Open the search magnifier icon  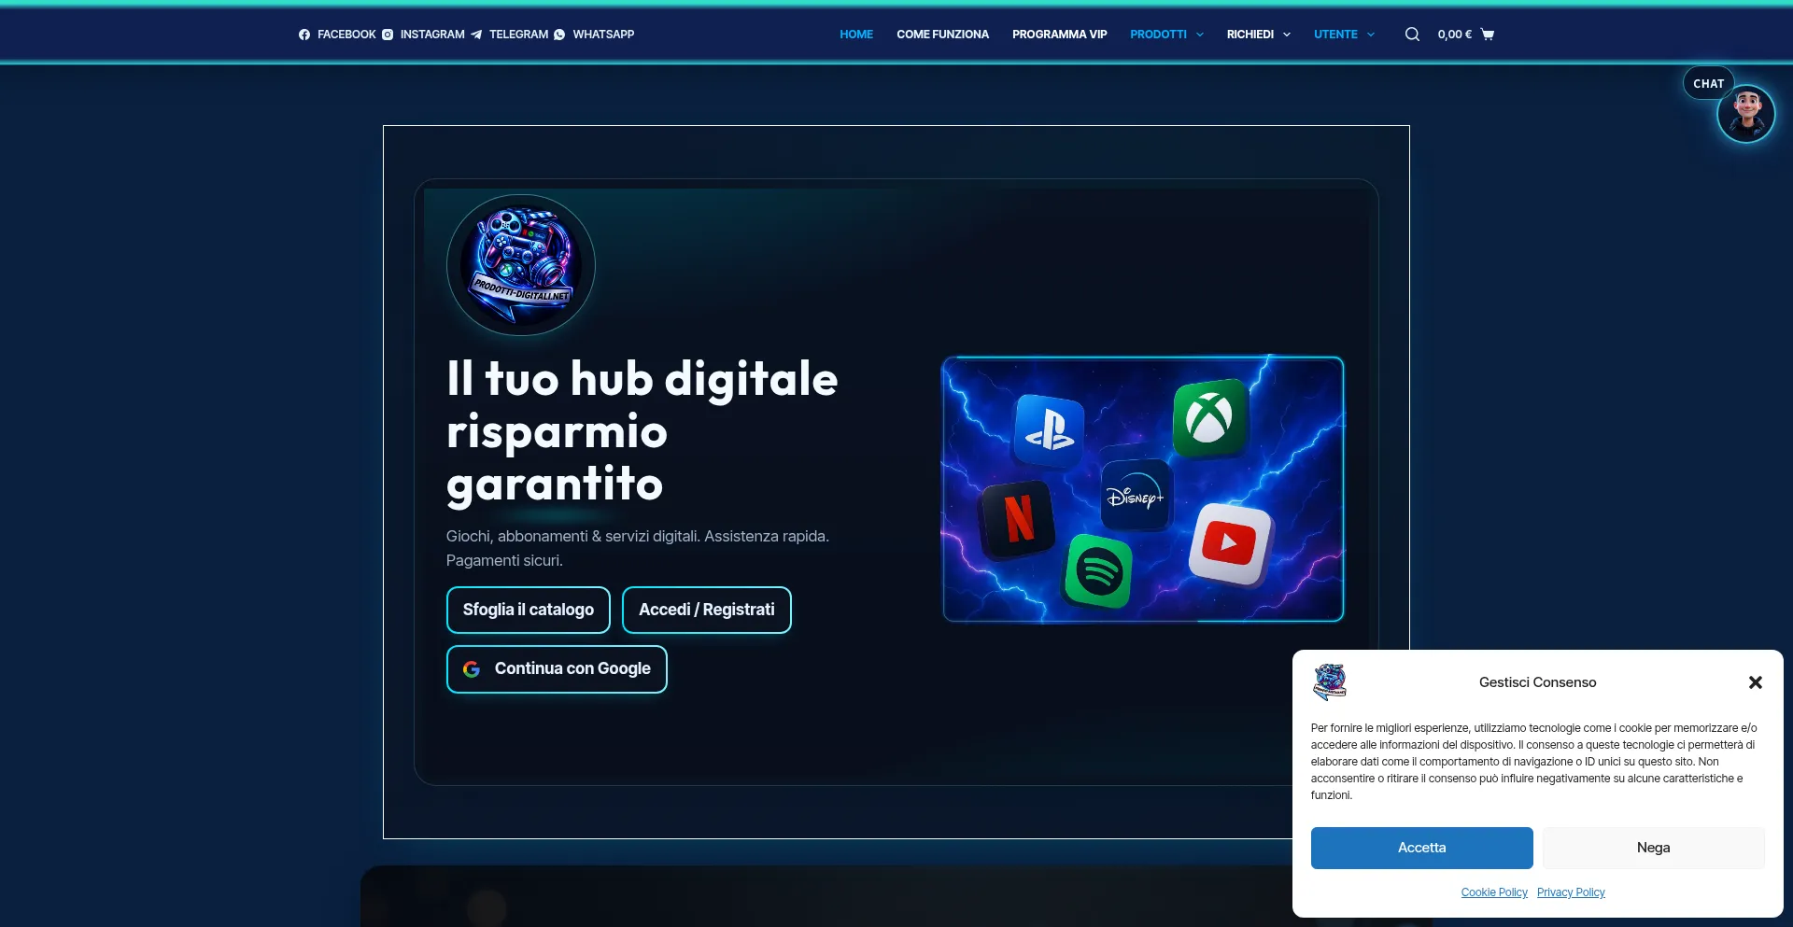(x=1412, y=35)
